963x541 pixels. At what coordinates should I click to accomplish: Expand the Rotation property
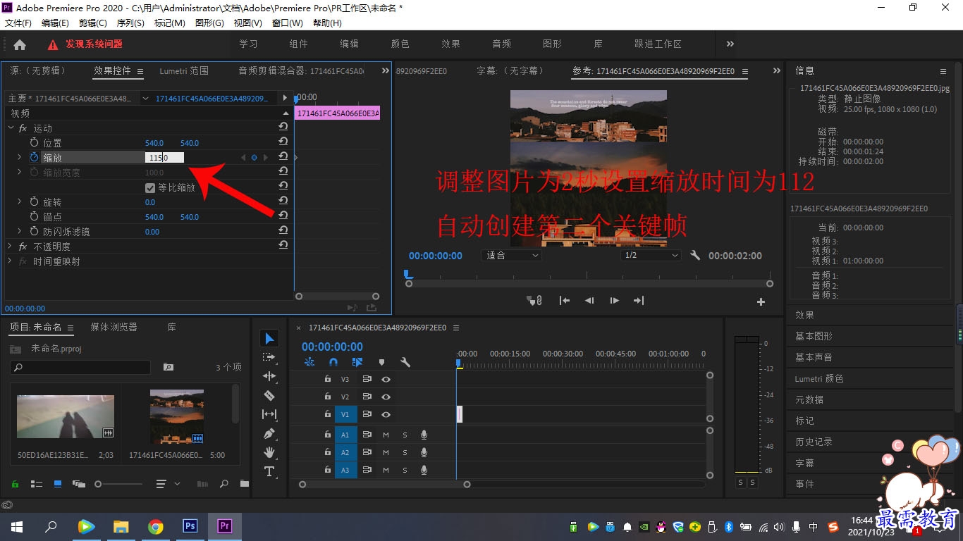20,201
